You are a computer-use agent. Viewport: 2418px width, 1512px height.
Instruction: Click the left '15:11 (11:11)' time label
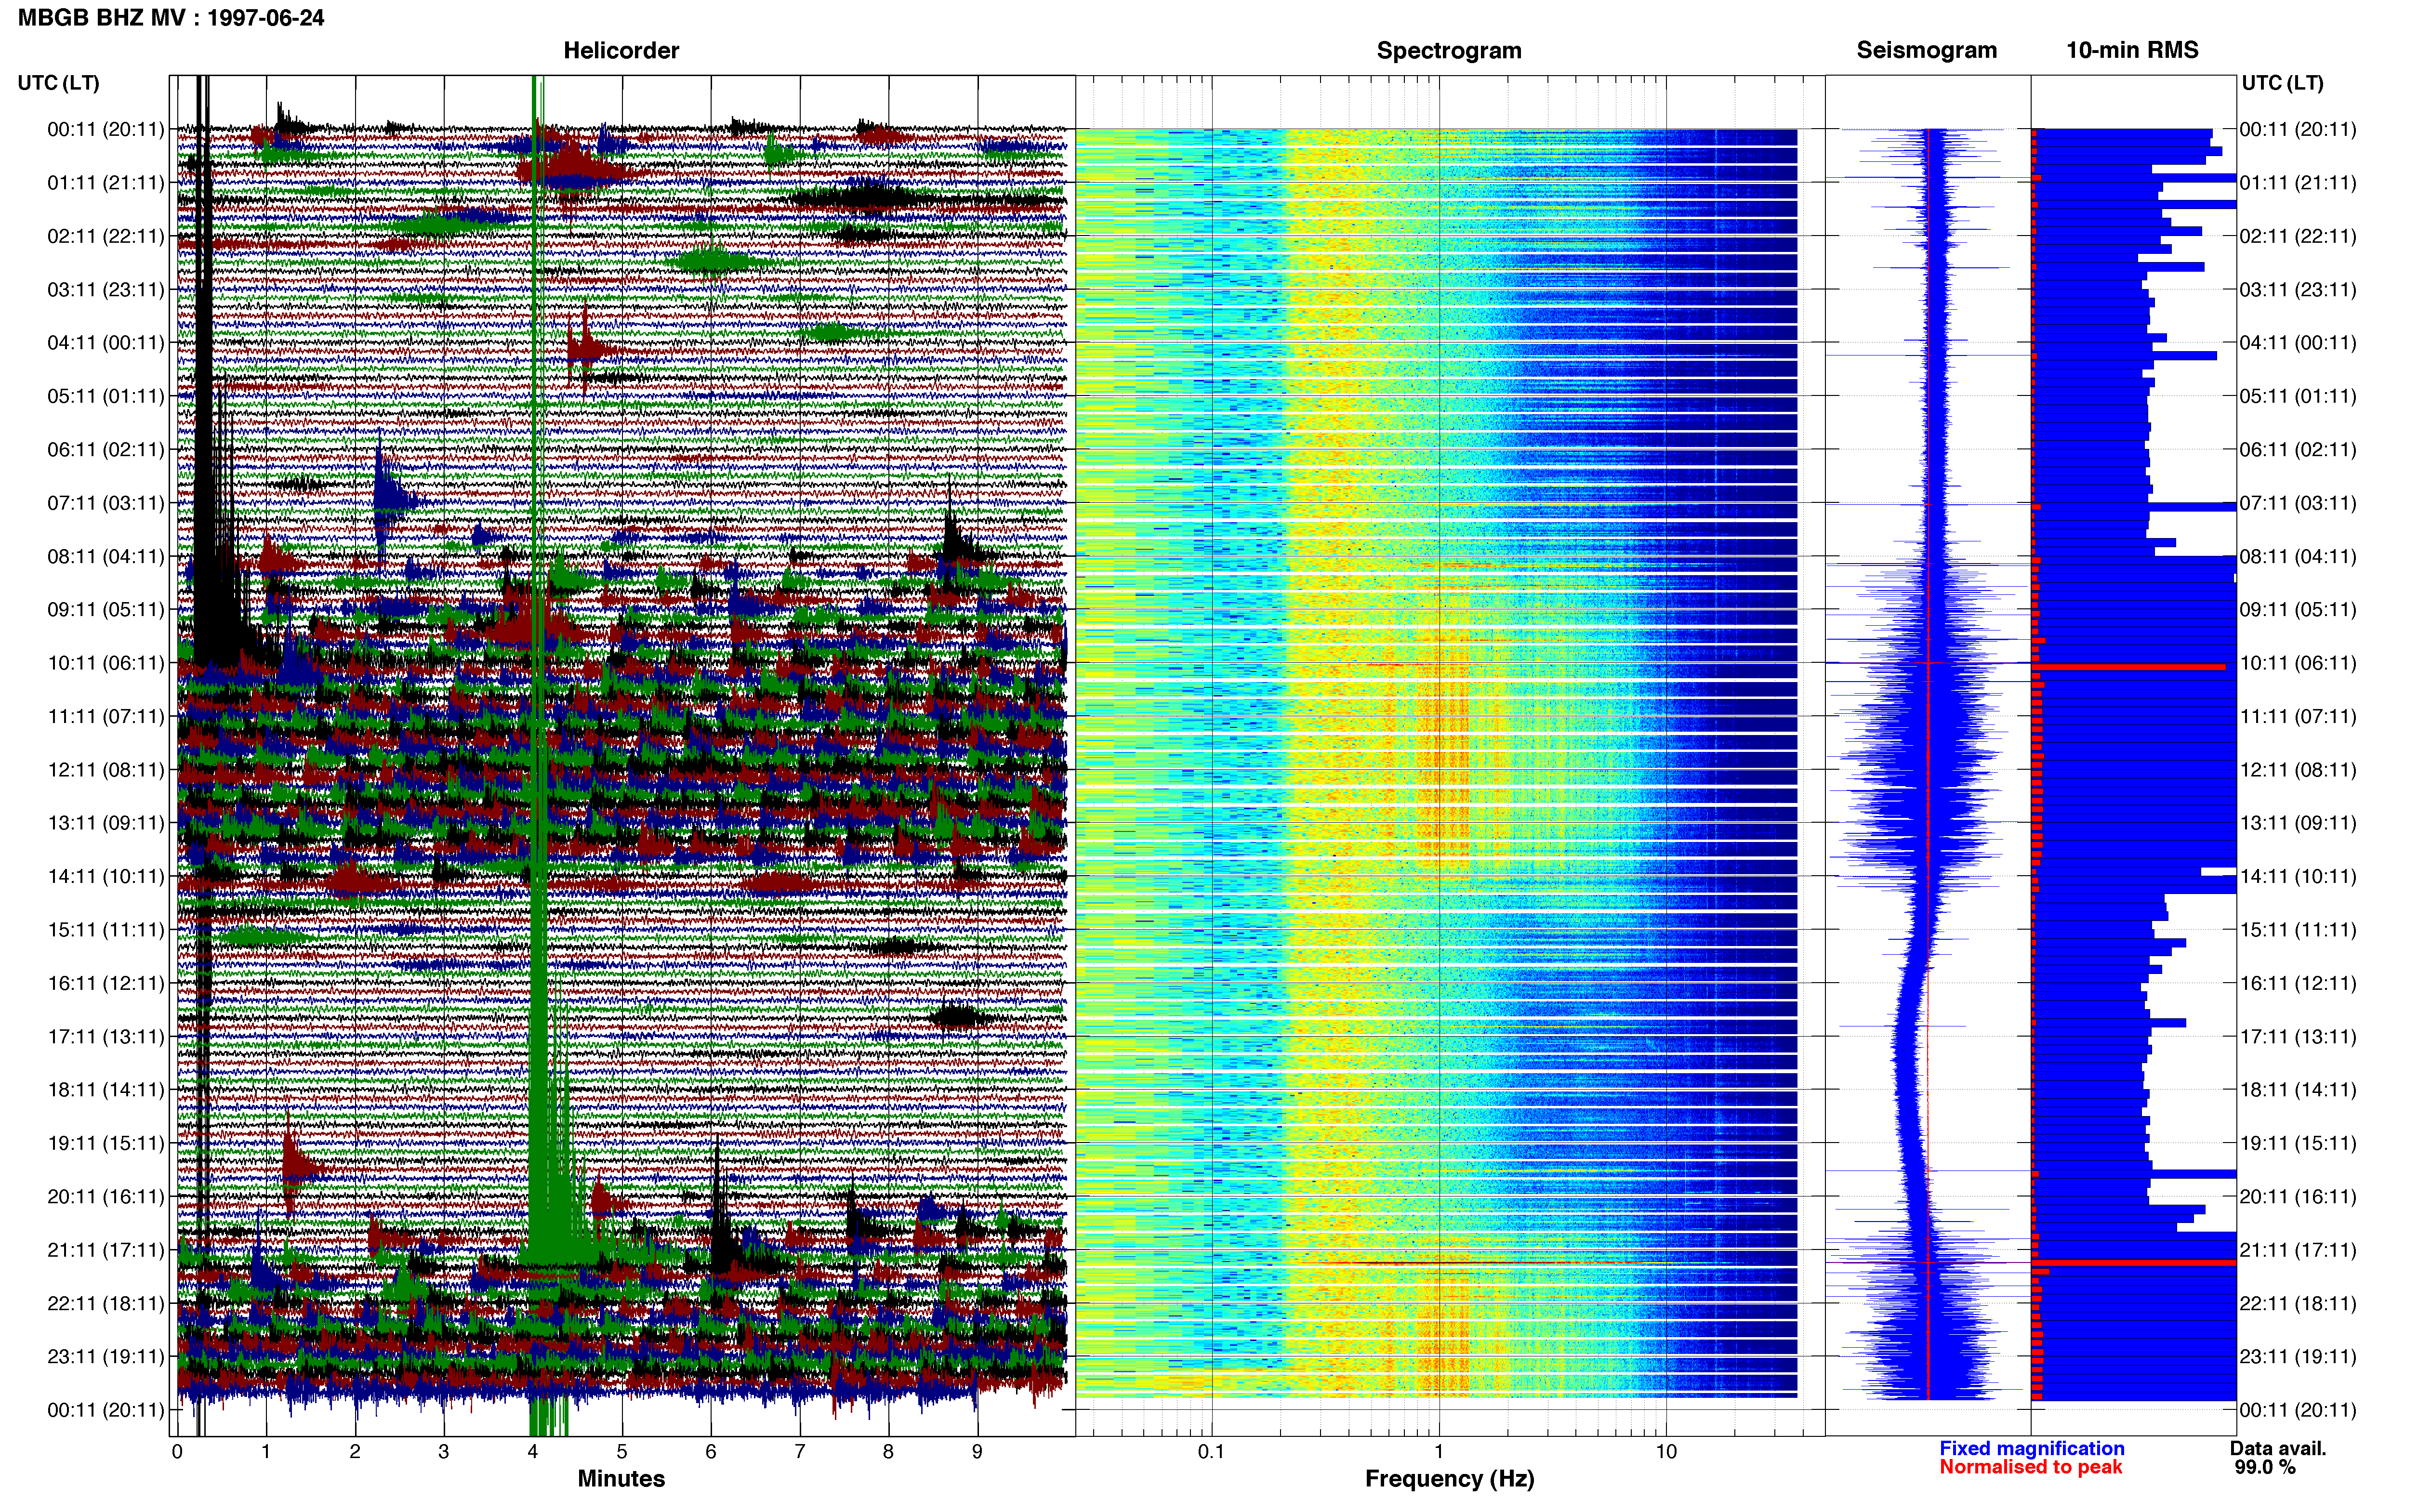click(106, 929)
